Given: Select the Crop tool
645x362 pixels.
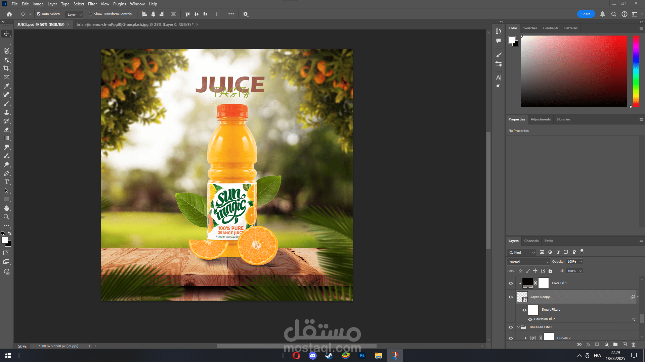Looking at the screenshot, I should 6,68.
